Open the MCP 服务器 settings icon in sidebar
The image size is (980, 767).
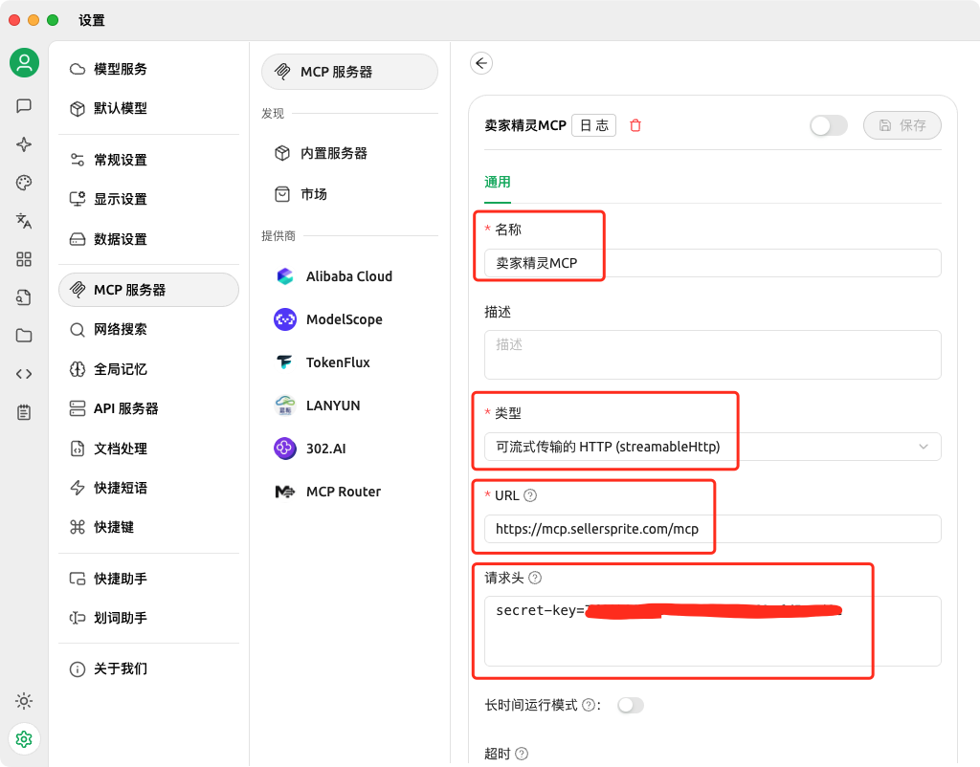[x=148, y=289]
